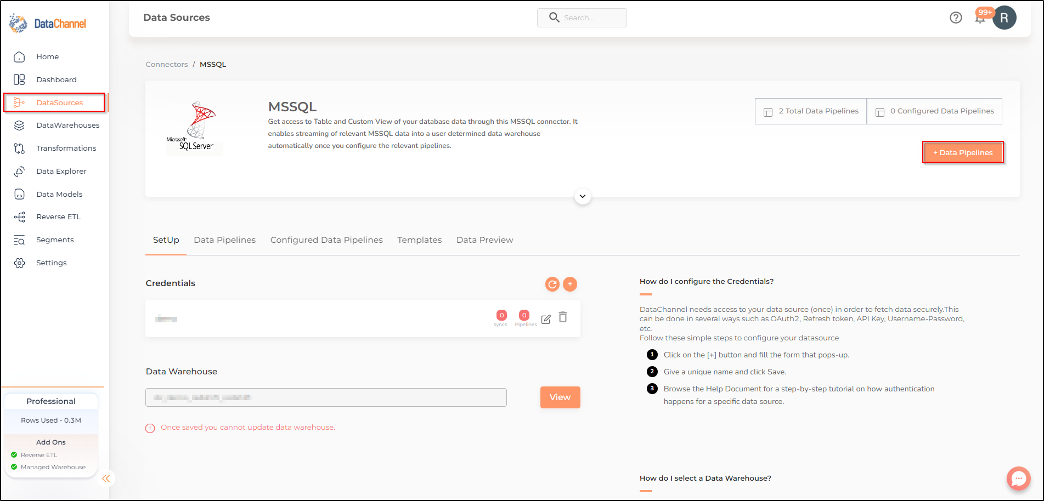Open the chat support bubble

point(1019,479)
